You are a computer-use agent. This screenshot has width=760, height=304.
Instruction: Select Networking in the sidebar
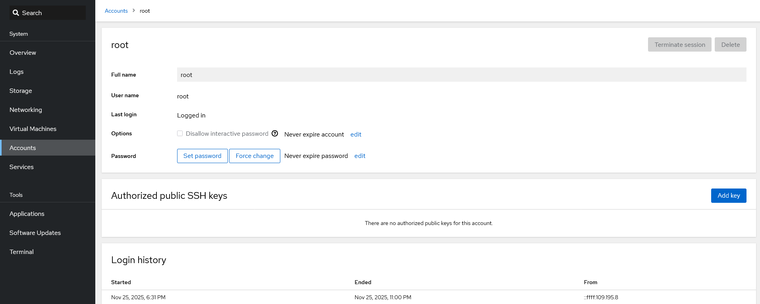tap(26, 110)
